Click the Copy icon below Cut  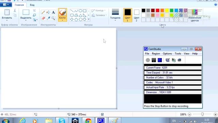15,15
